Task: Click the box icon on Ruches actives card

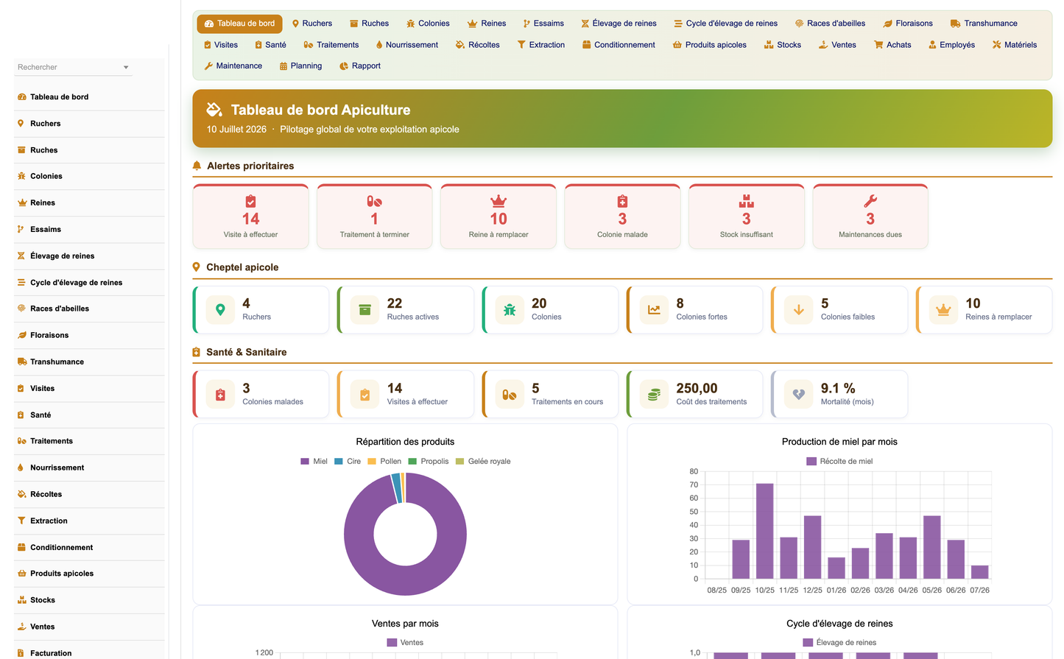Action: pyautogui.click(x=364, y=310)
